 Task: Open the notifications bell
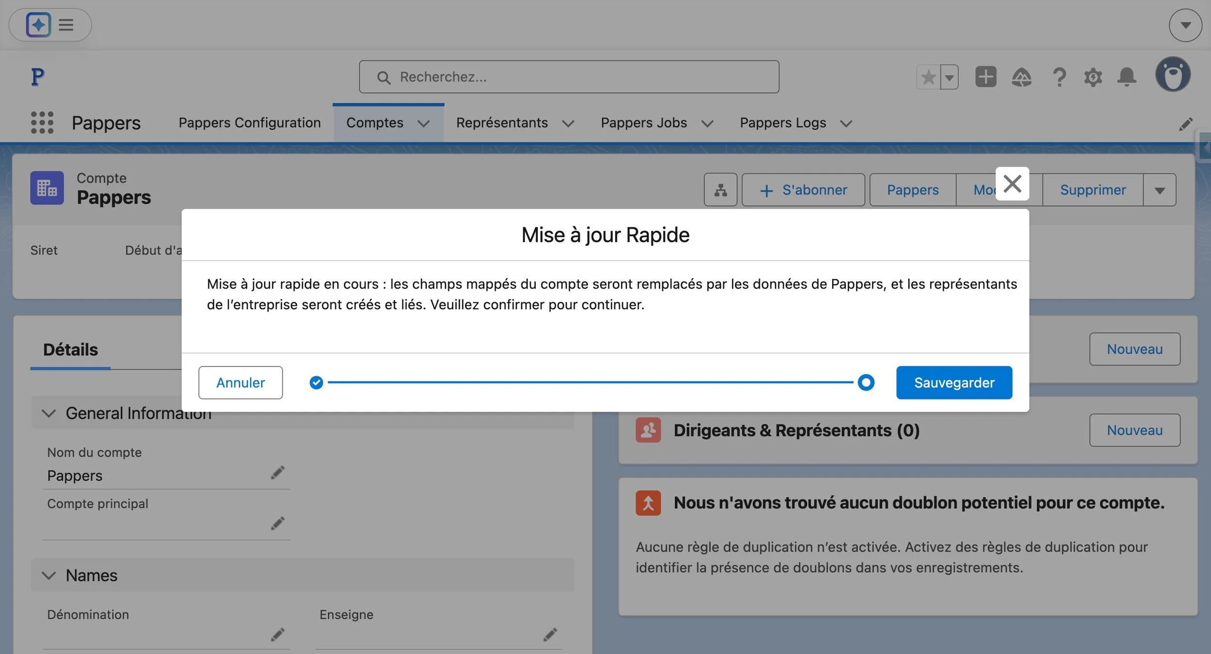1127,77
